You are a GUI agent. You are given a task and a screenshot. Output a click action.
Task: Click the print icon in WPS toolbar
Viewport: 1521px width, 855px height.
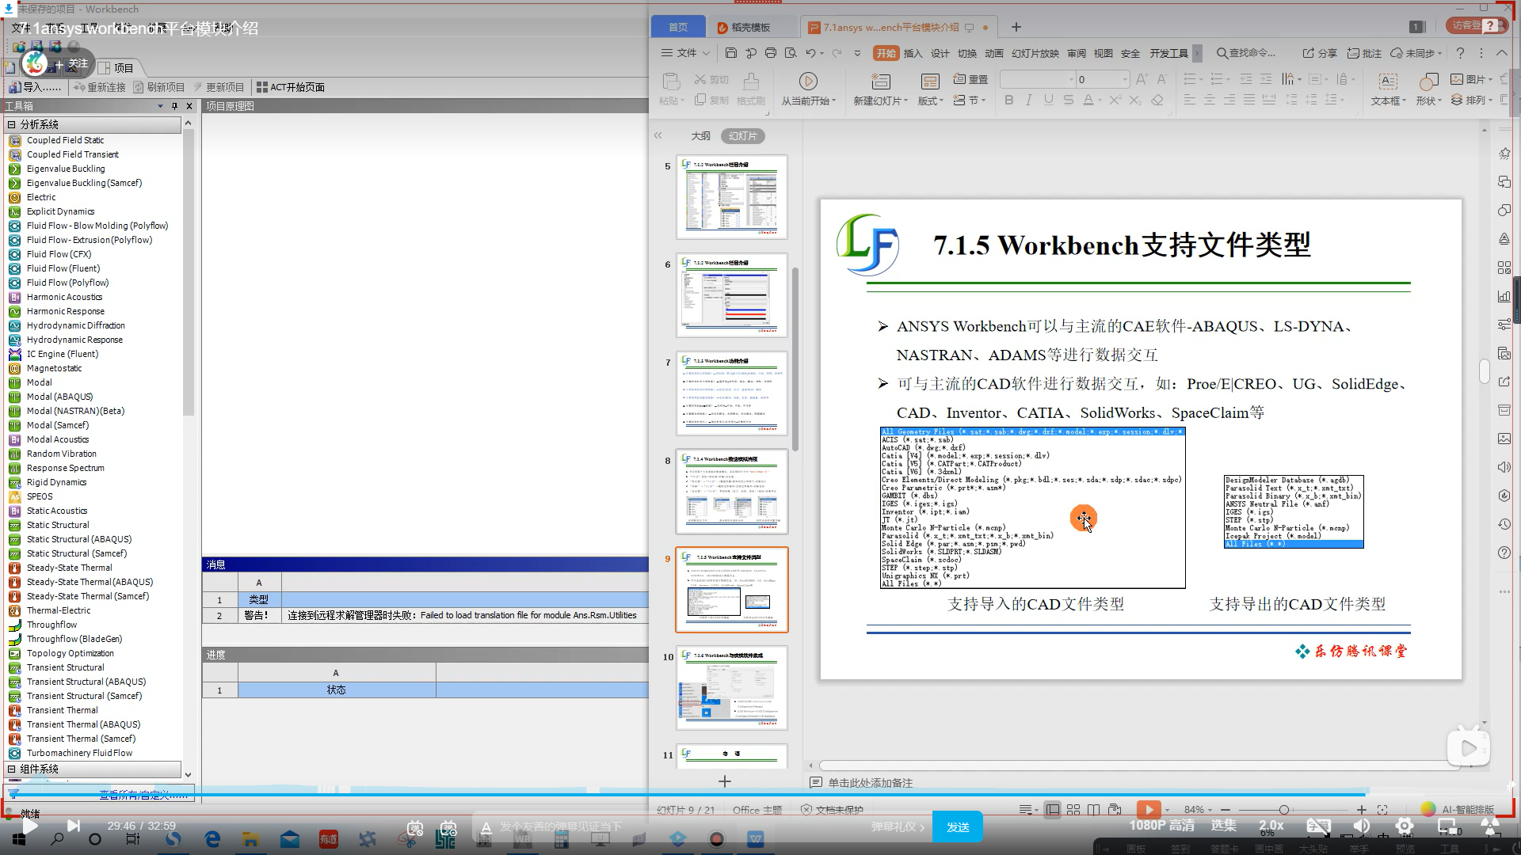point(770,53)
